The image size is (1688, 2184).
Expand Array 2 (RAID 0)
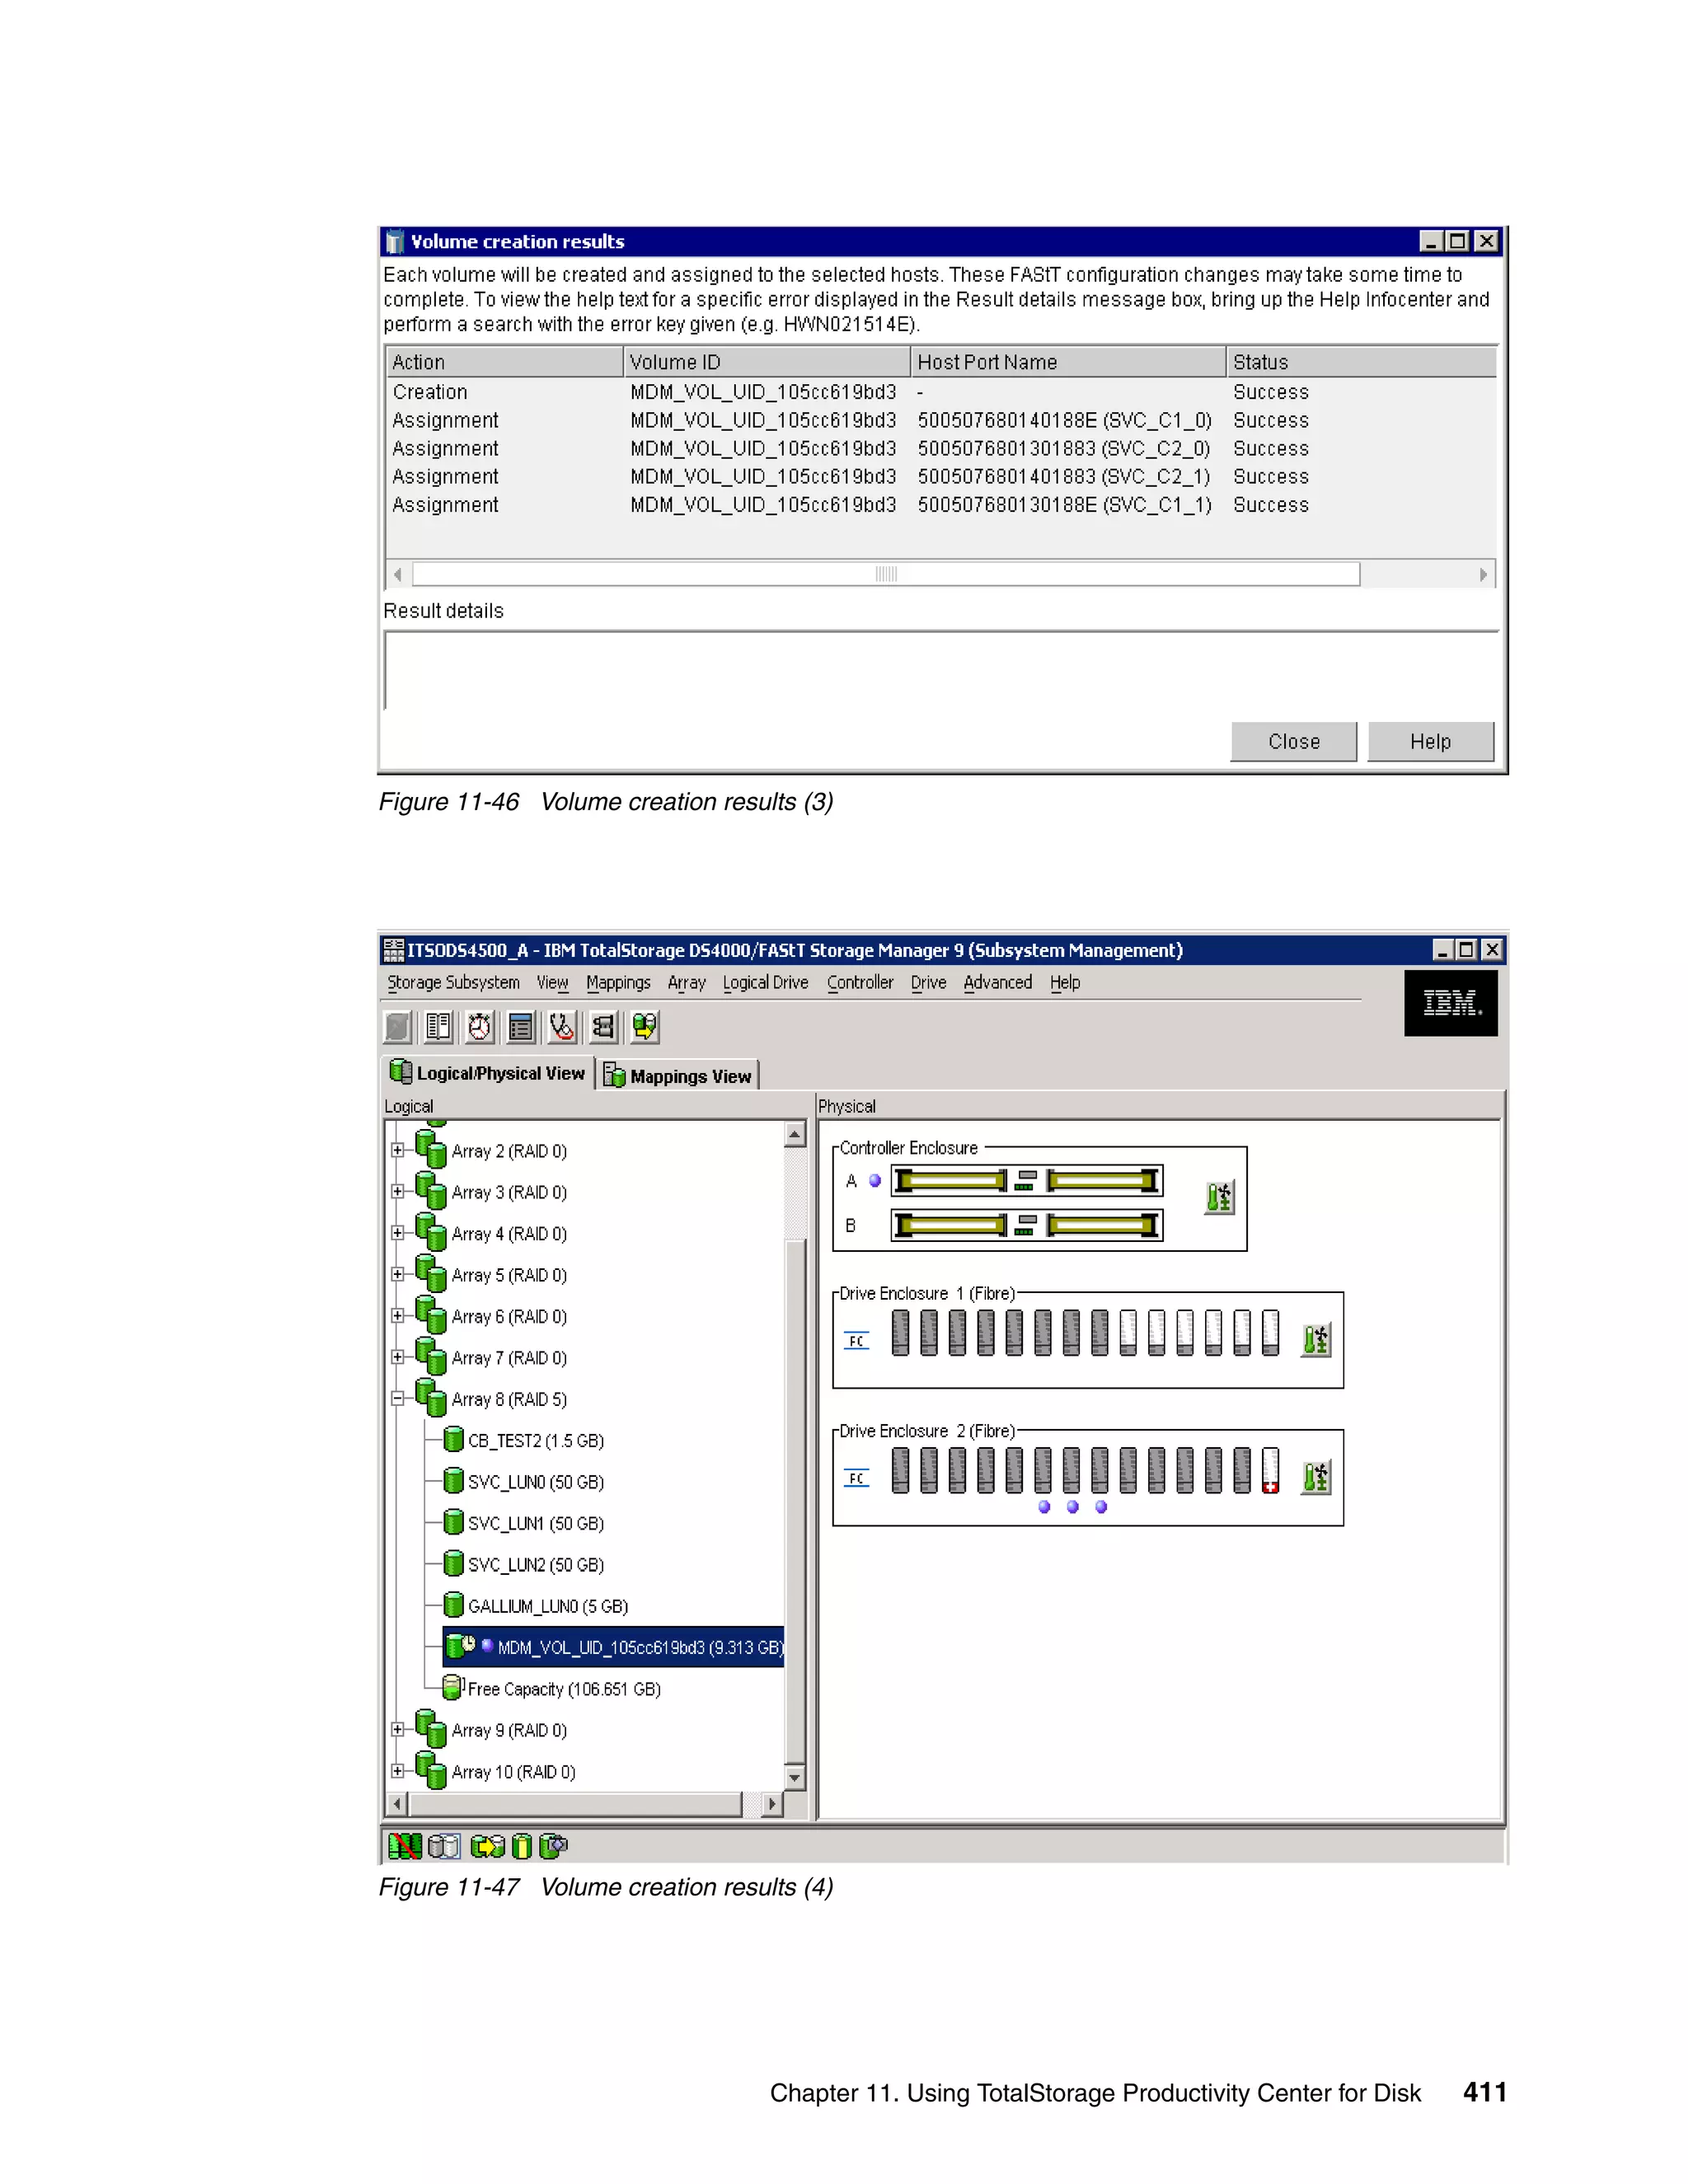(x=397, y=1150)
